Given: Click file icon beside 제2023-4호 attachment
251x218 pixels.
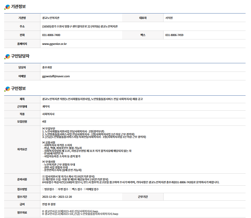Looking at the screenshot, I should click(43, 211).
